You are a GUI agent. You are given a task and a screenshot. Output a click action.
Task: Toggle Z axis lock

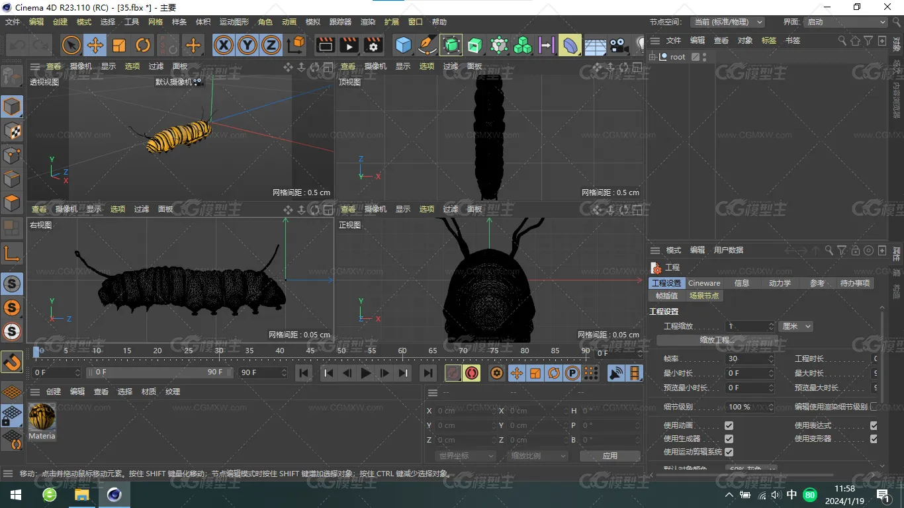(x=271, y=45)
